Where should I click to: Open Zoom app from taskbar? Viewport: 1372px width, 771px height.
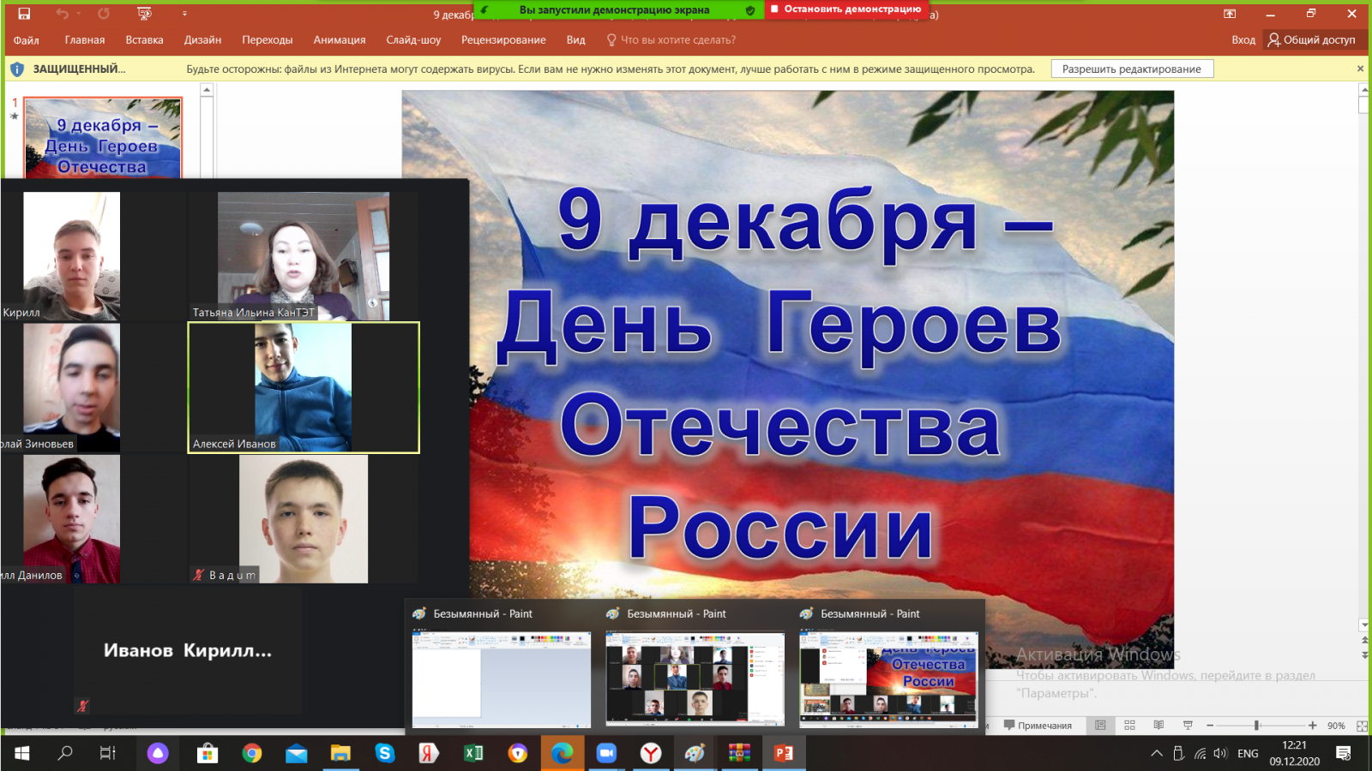pos(606,753)
